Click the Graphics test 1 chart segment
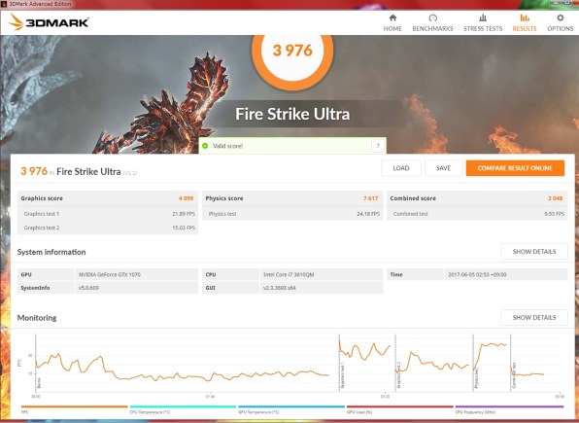This screenshot has height=423, width=579. pyautogui.click(x=367, y=363)
